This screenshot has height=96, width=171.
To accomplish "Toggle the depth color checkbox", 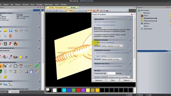I will 95,56.
